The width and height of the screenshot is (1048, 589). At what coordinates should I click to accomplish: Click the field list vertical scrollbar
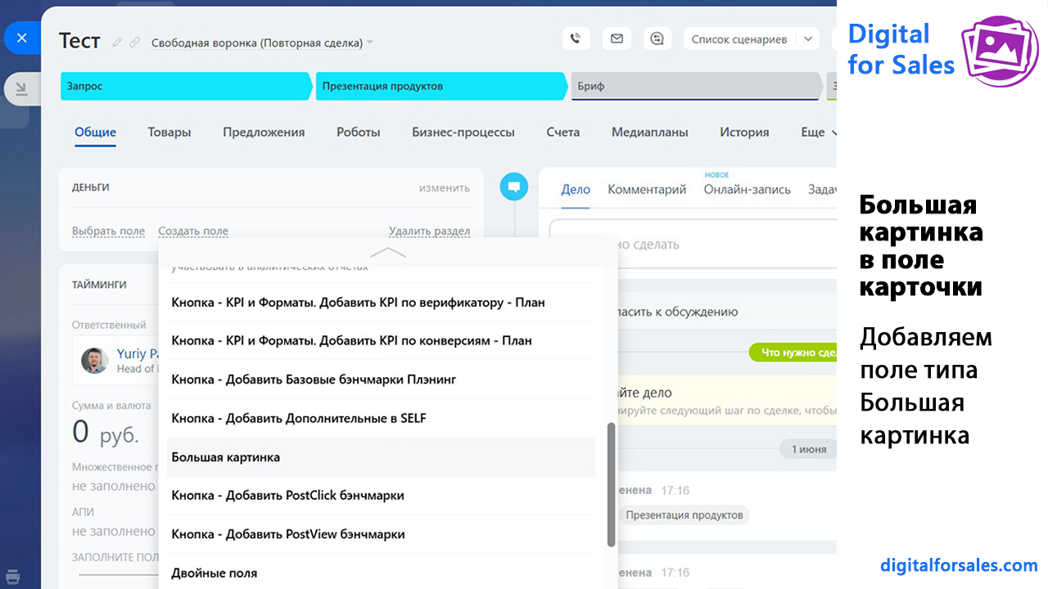[x=611, y=484]
